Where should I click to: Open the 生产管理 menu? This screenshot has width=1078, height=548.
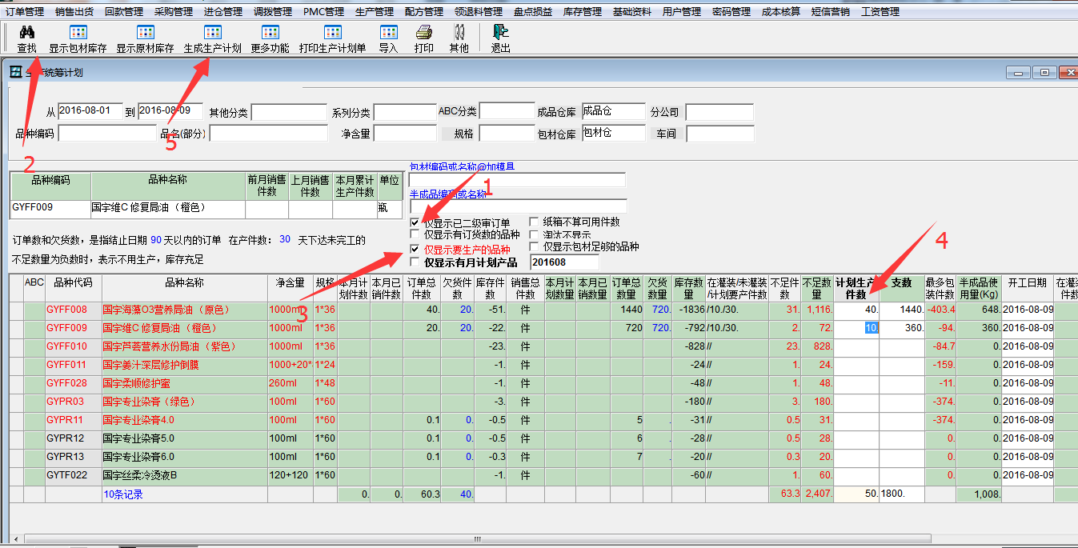(x=373, y=12)
